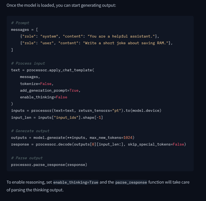Click the '# Process input' comment

pos(28,64)
